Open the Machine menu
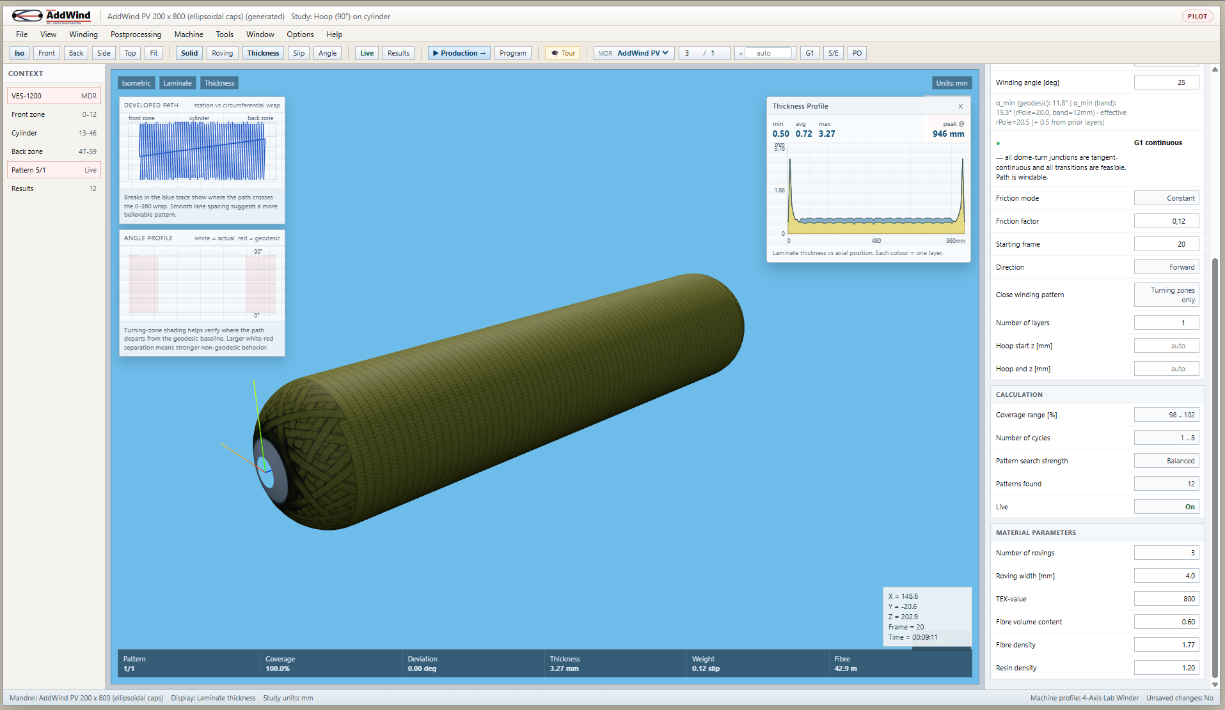 tap(189, 35)
